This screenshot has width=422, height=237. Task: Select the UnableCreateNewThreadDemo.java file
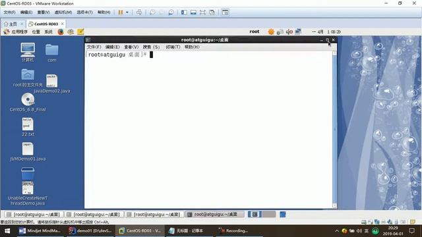coord(28,194)
